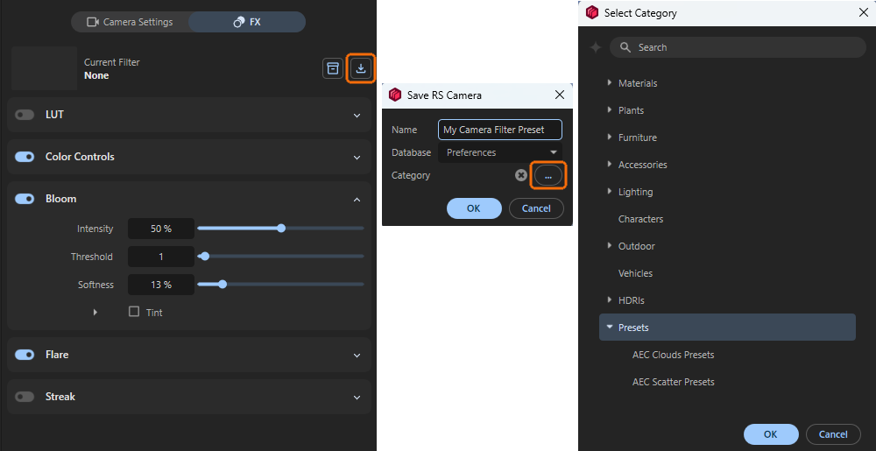Image resolution: width=876 pixels, height=451 pixels.
Task: Click the save filter preset download icon
Action: pos(362,68)
